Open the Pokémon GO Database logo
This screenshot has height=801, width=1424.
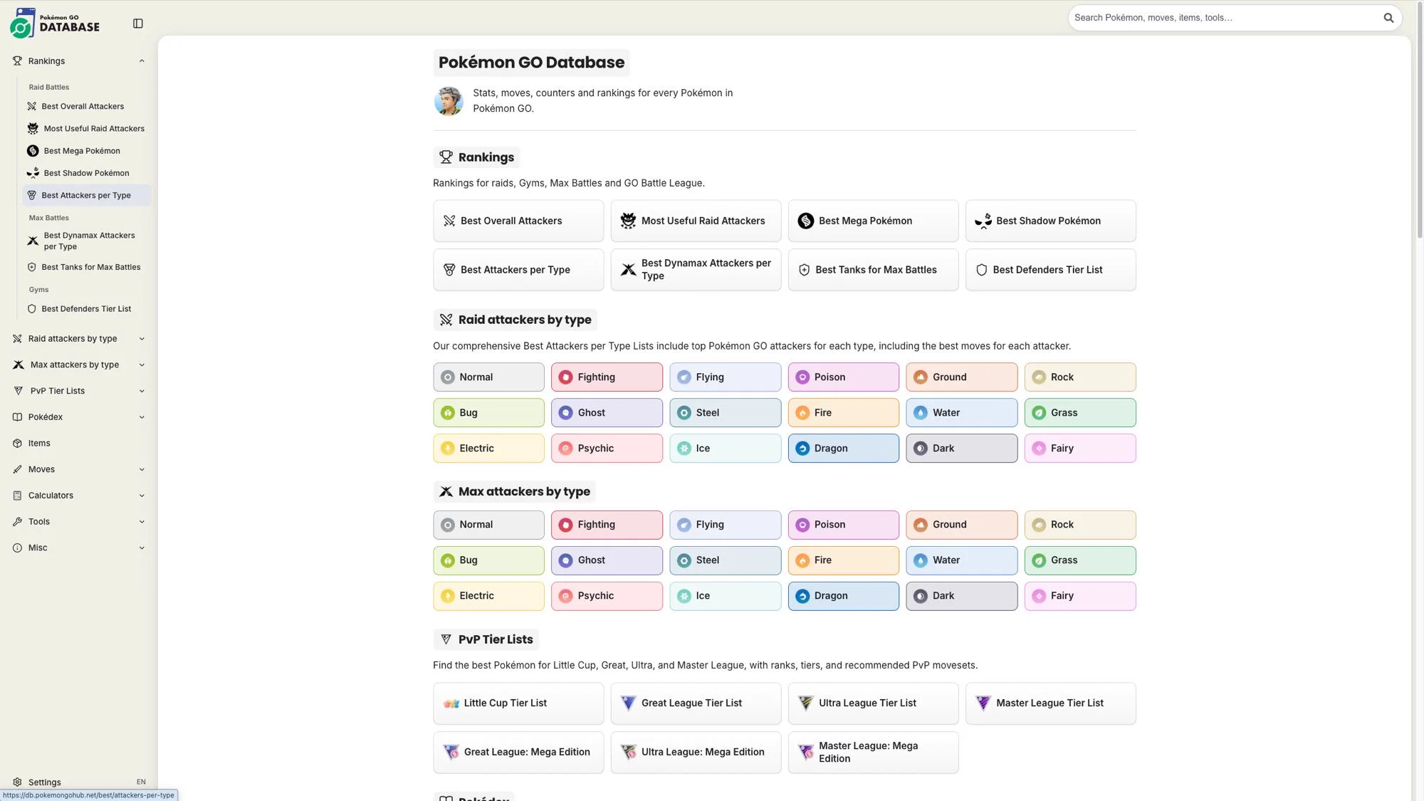(55, 23)
